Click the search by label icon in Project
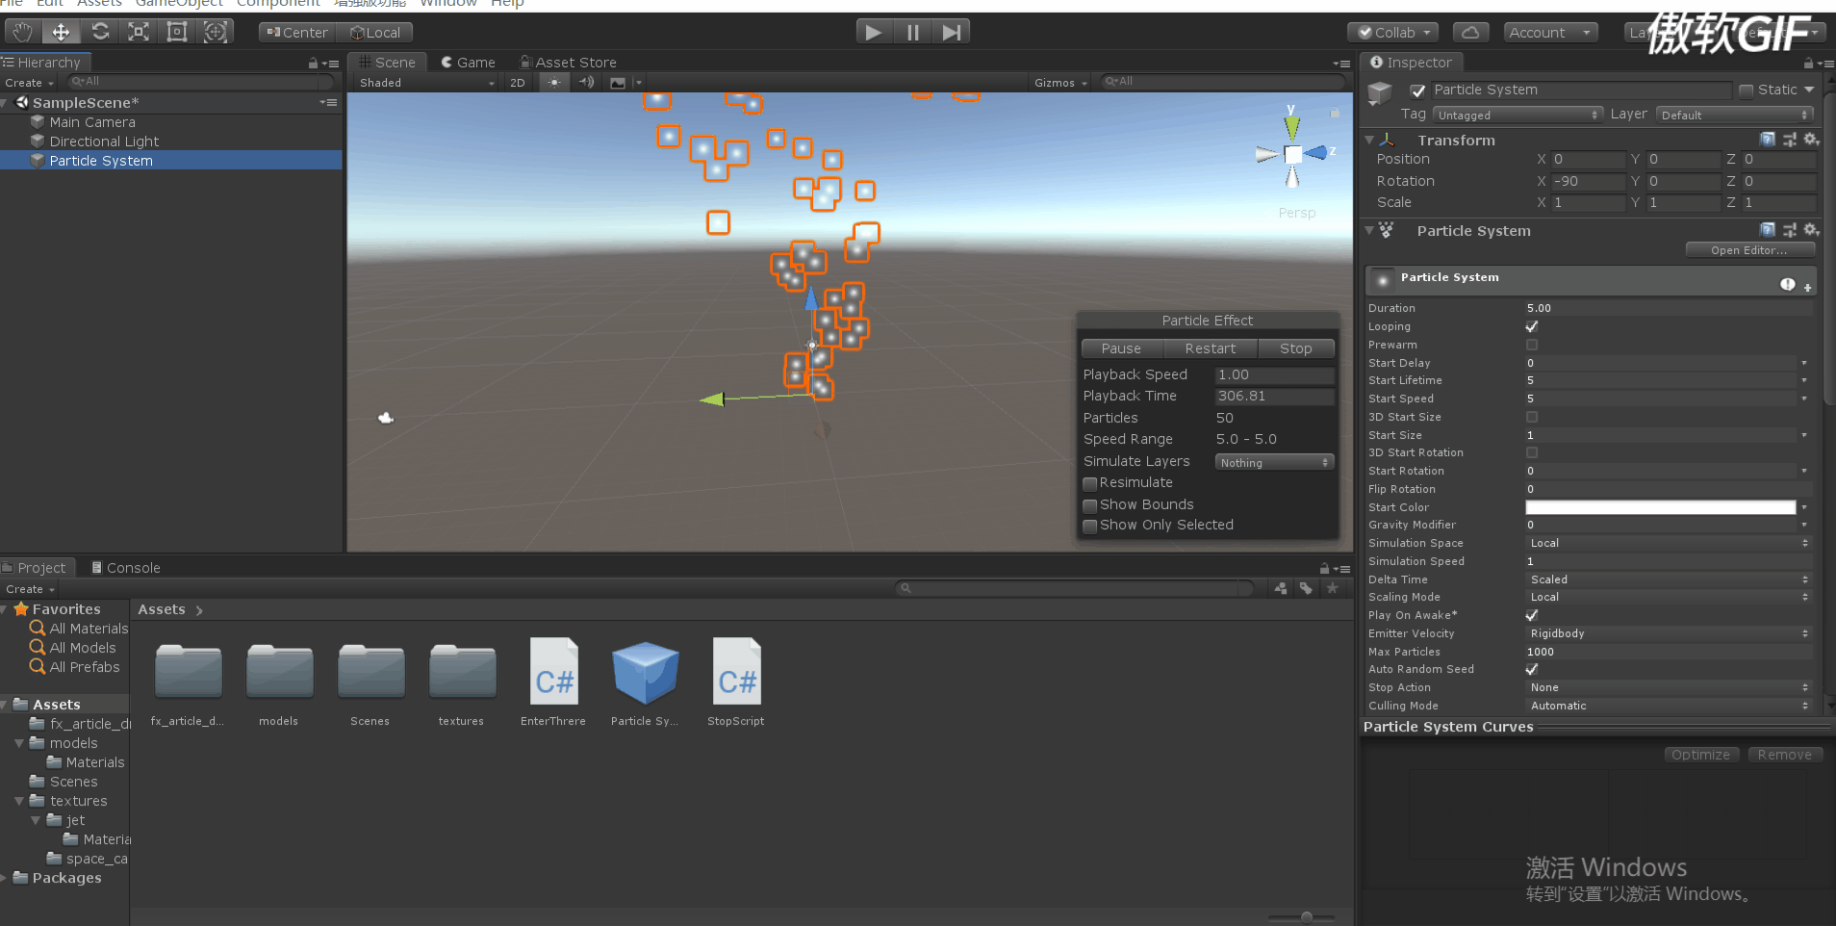Image resolution: width=1836 pixels, height=926 pixels. (x=1306, y=588)
